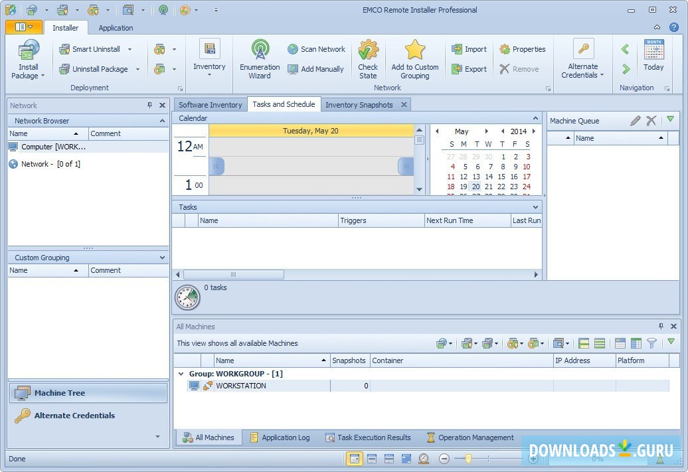The width and height of the screenshot is (688, 472).
Task: Go to the next year in calendar
Action: (x=534, y=131)
